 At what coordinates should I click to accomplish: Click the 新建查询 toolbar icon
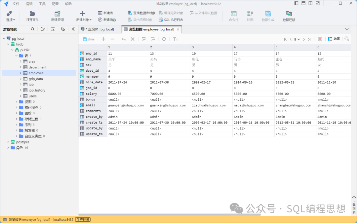pos(57,16)
